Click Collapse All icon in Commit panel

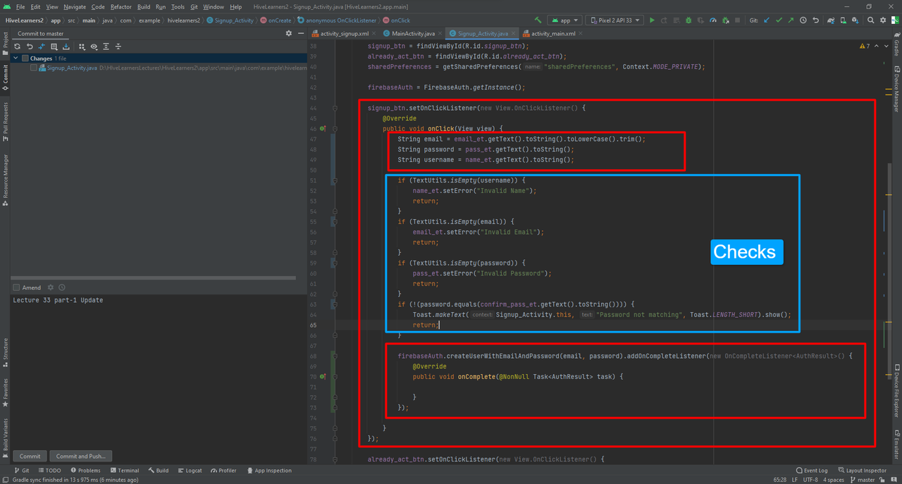(118, 46)
